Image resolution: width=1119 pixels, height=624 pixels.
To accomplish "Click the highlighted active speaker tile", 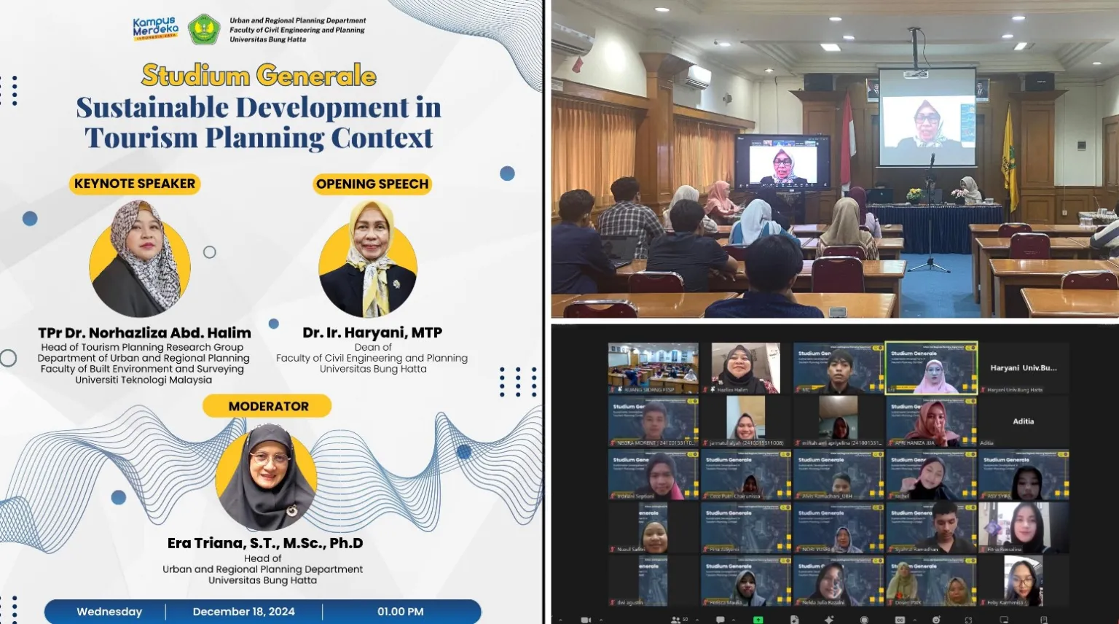I will point(932,368).
